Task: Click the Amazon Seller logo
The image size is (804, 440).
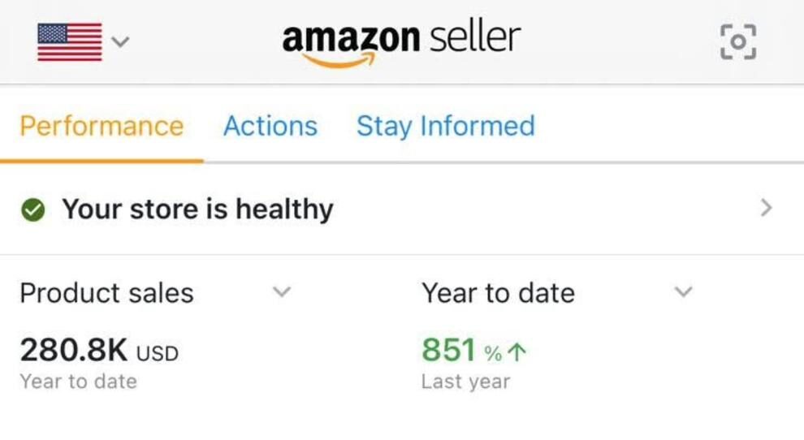Action: tap(401, 41)
